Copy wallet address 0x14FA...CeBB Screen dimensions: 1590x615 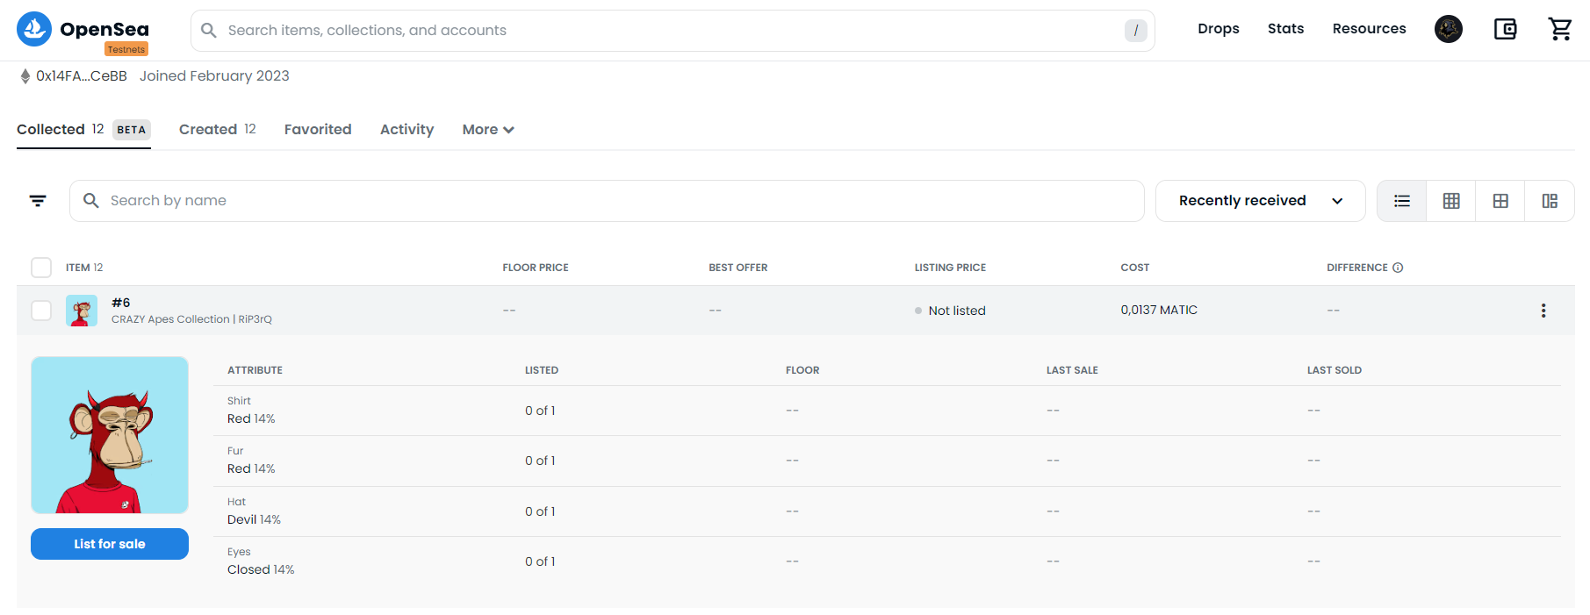[x=82, y=76]
